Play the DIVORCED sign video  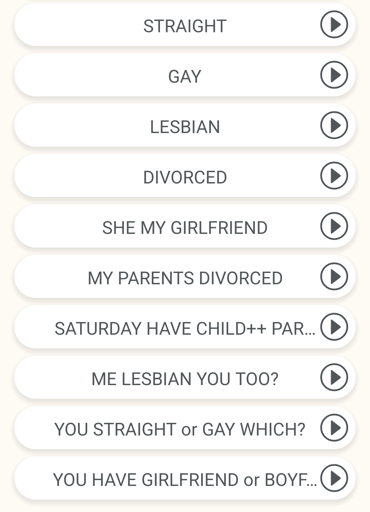[334, 176]
